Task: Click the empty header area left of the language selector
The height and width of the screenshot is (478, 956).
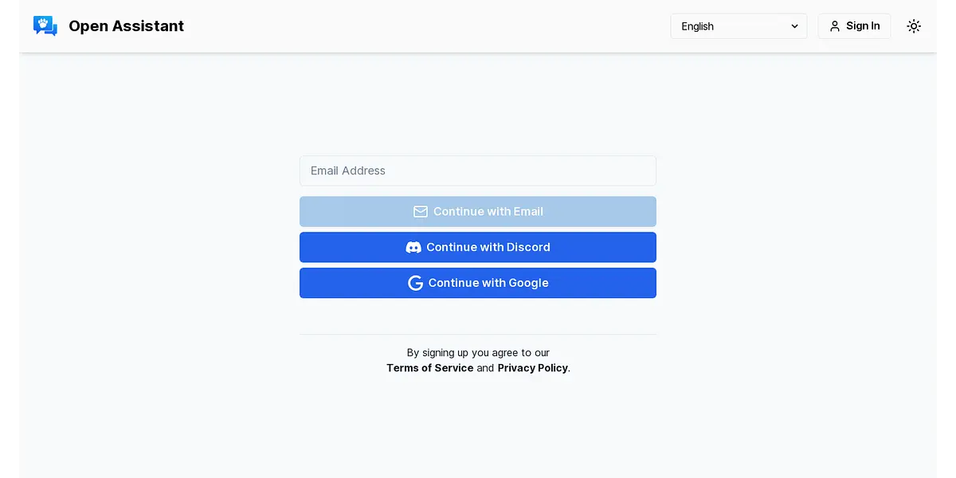Action: coord(430,26)
